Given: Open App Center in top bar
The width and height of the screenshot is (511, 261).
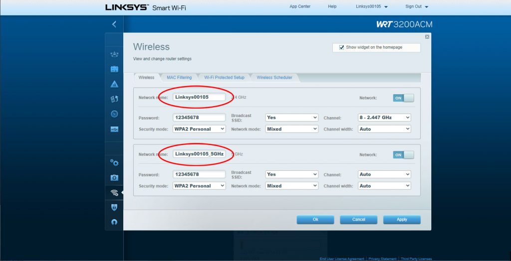Looking at the screenshot, I should pyautogui.click(x=300, y=6).
